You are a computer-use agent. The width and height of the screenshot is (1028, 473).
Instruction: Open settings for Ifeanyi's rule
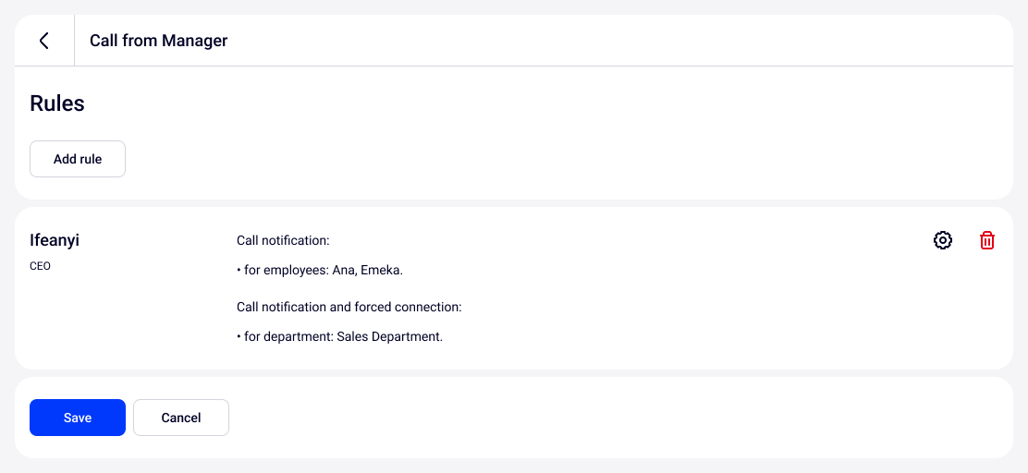click(943, 240)
